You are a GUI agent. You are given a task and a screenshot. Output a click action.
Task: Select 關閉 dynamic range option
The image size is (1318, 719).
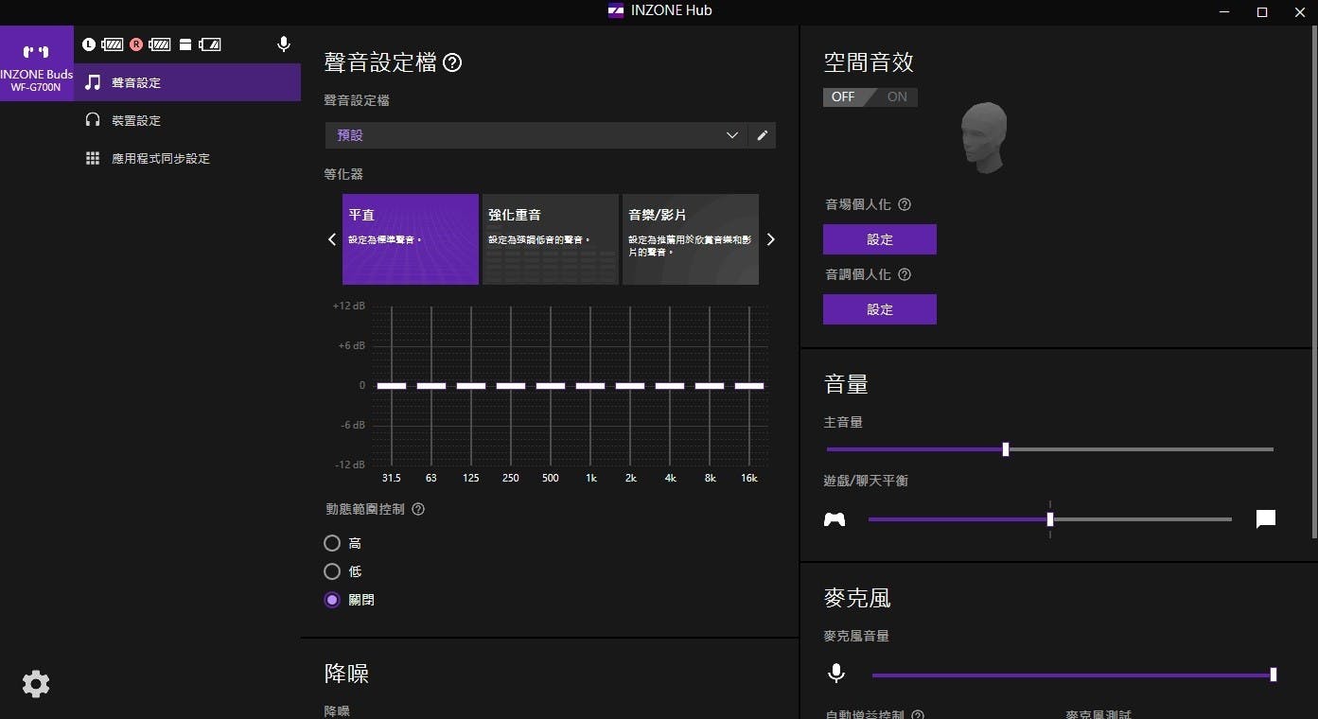pyautogui.click(x=332, y=600)
